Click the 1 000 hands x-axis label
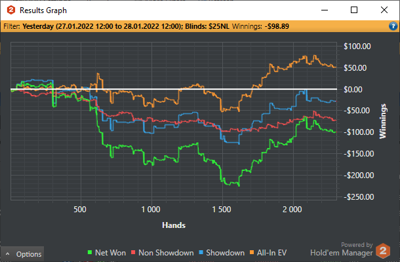 151,210
